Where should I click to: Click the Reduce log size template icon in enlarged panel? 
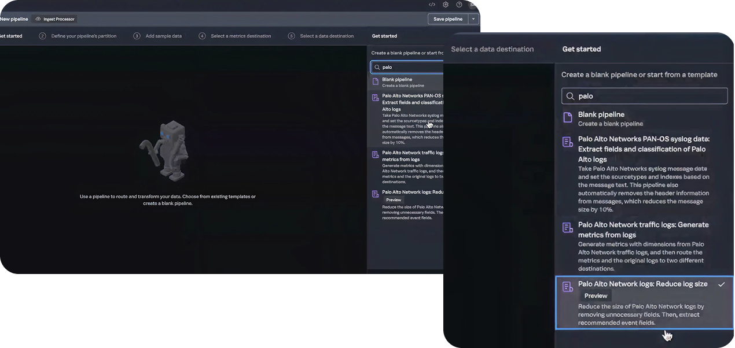click(568, 286)
